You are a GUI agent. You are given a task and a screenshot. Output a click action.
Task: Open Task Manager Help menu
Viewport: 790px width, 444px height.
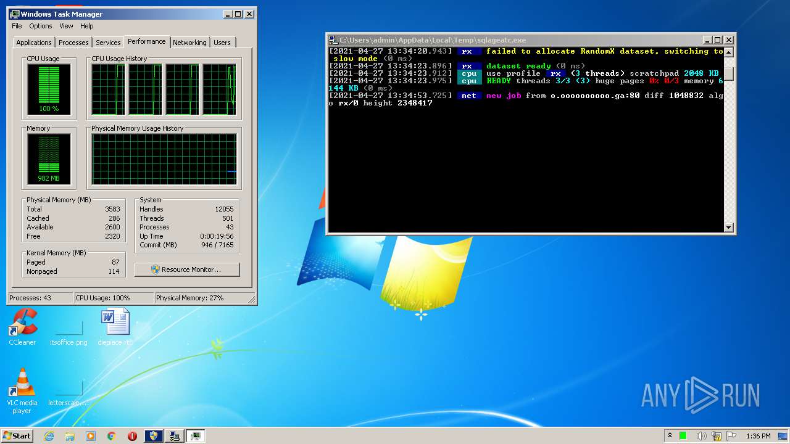click(87, 26)
